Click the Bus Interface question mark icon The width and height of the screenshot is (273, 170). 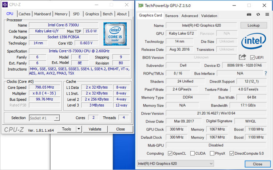[x=266, y=73]
